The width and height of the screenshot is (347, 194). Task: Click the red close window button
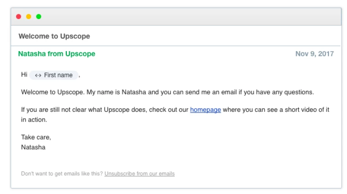pos(18,16)
